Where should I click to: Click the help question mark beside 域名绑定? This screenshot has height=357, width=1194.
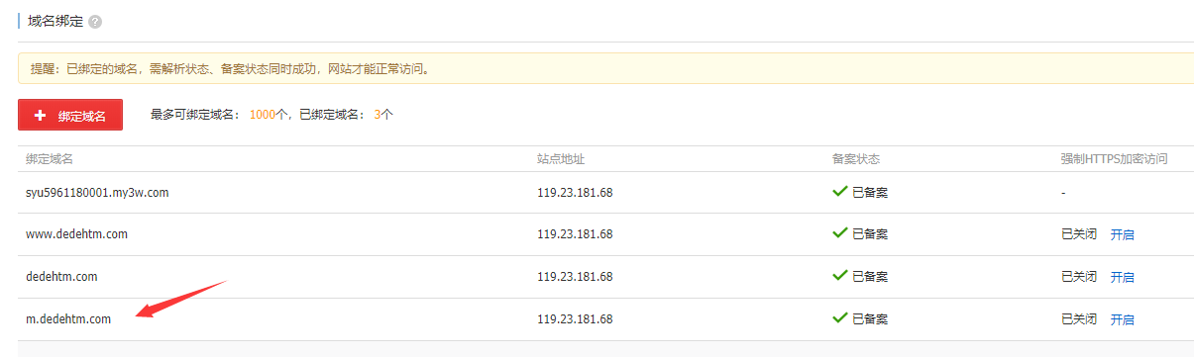pos(95,22)
